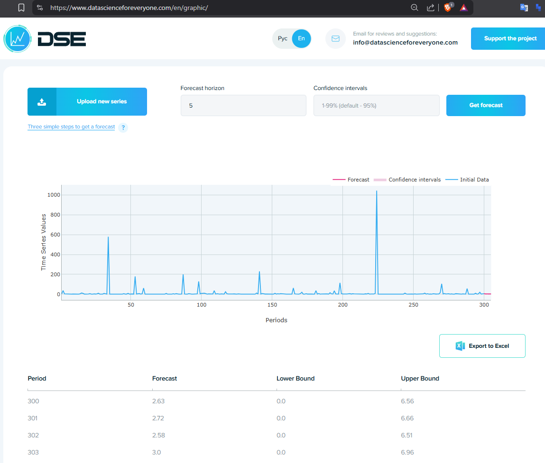Click period cell 300 in table
545x463 pixels.
(33, 401)
